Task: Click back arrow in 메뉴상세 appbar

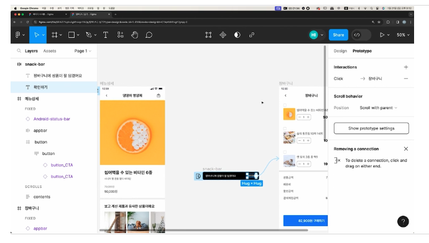Action: point(106,95)
